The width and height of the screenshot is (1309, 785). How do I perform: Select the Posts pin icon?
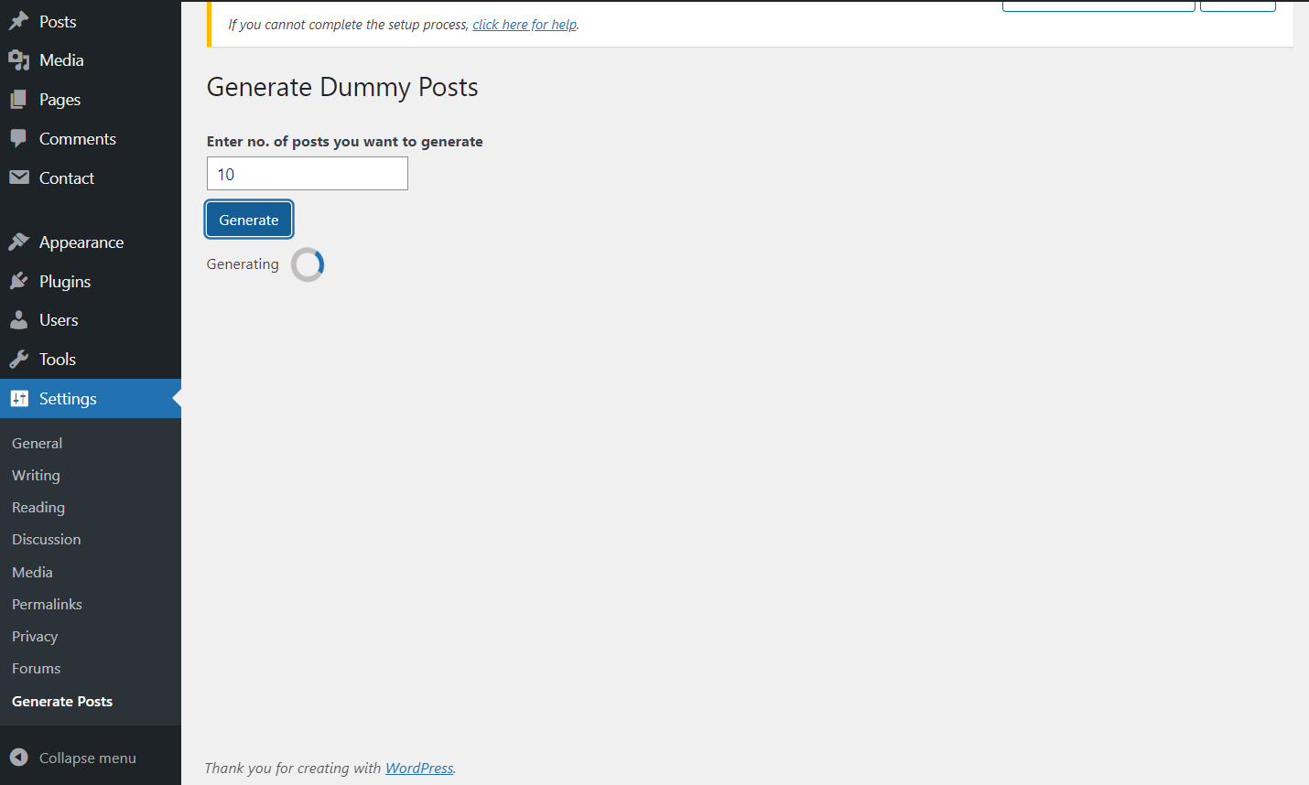(20, 20)
